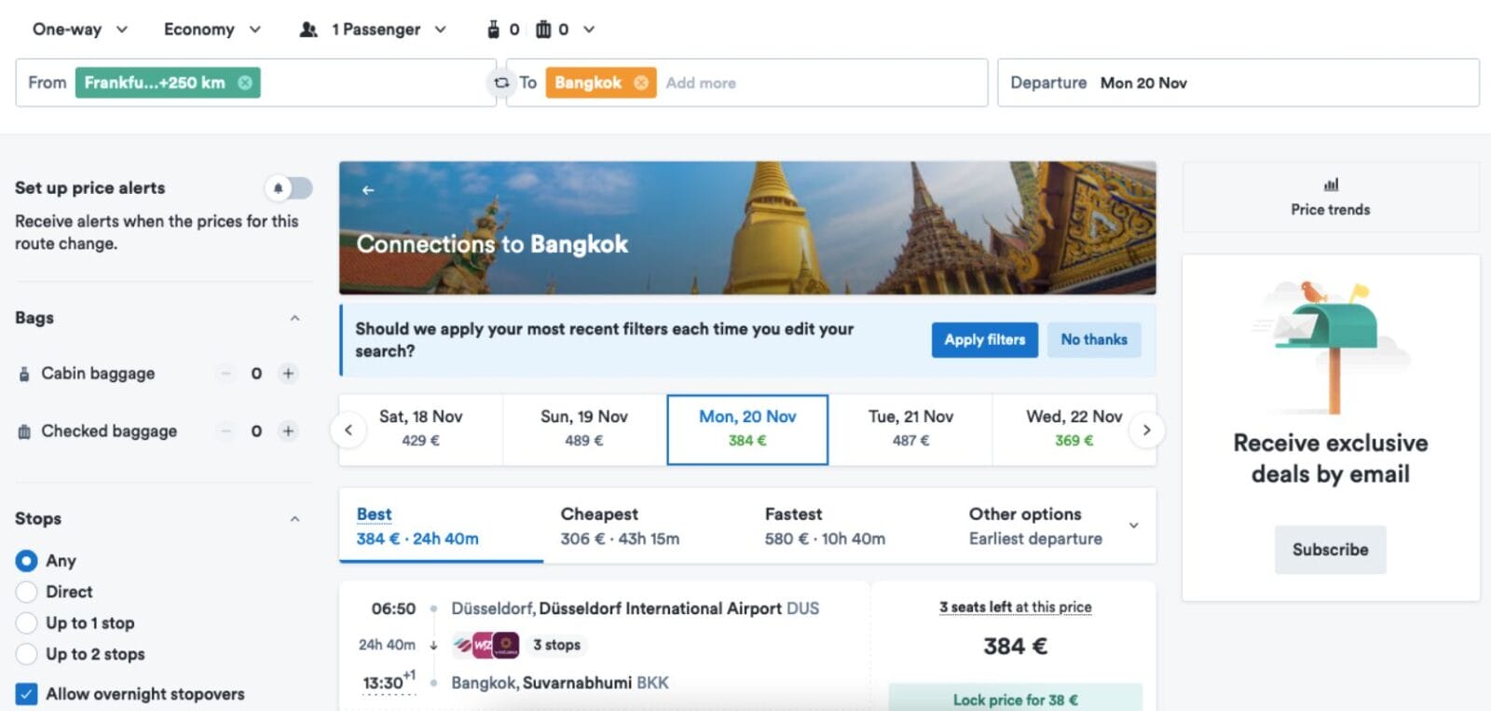Uncheck Allow overnight stopovers
The image size is (1491, 711).
[x=25, y=693]
